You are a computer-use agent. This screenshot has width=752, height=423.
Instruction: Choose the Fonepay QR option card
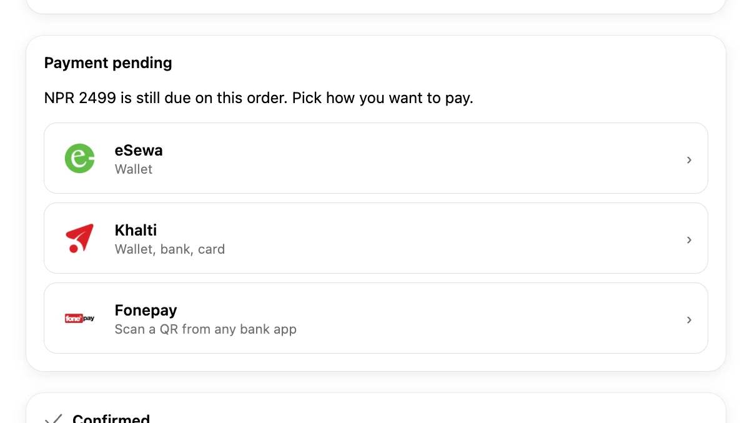[376, 318]
